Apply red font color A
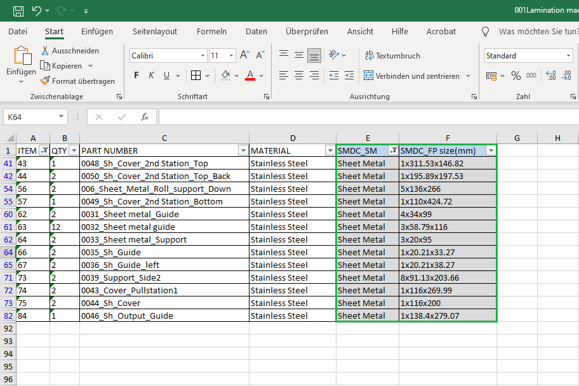Viewport: 579px width, 386px height. pos(250,76)
